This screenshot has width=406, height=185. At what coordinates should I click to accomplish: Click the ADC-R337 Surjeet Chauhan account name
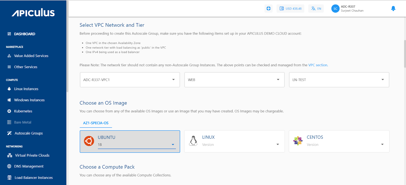coord(352,9)
